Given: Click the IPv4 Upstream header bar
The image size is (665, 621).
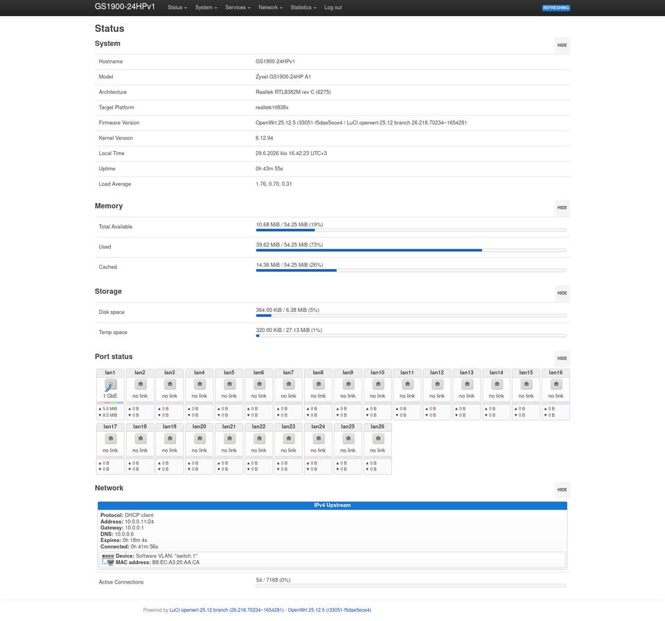Looking at the screenshot, I should tap(332, 505).
